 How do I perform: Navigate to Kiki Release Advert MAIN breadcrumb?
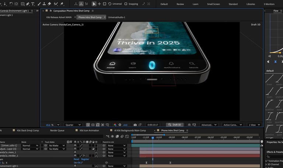coord(59,17)
